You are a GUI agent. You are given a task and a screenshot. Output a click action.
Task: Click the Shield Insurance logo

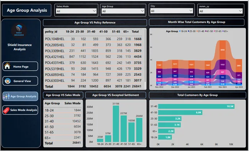point(19,31)
